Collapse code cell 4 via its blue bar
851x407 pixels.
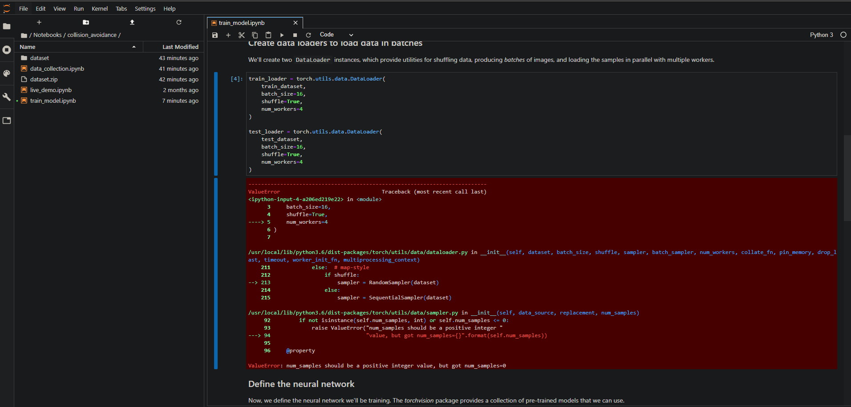point(216,124)
